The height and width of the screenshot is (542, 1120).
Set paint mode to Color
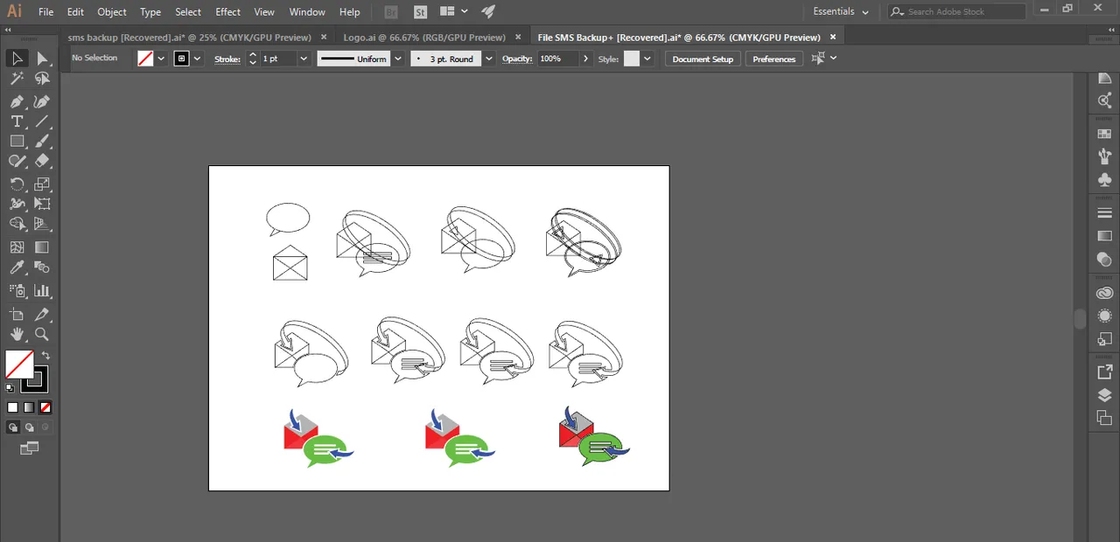(x=13, y=407)
